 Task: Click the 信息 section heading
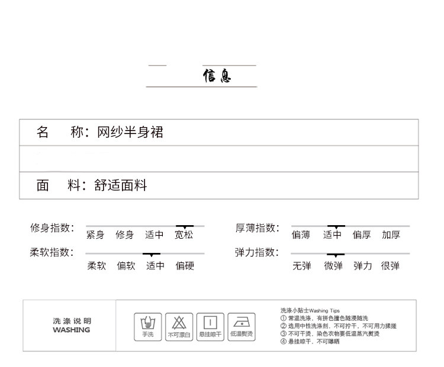[x=217, y=76]
